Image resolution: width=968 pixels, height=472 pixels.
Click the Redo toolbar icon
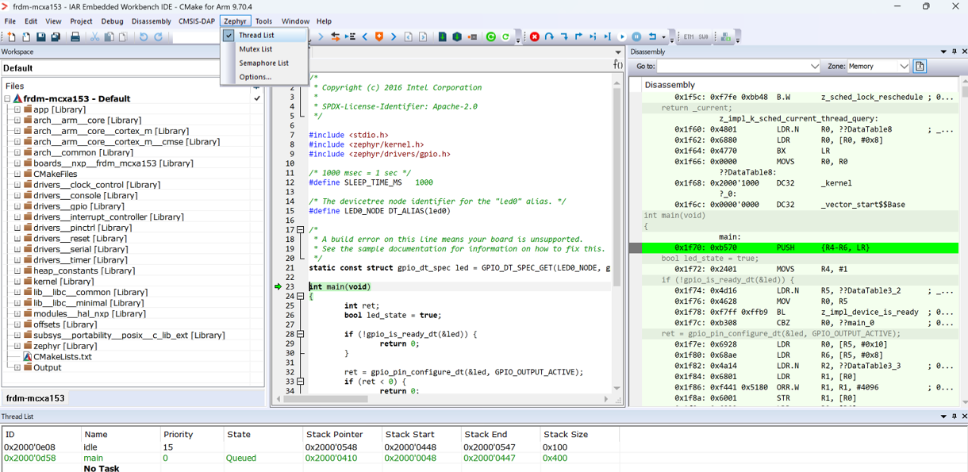click(x=158, y=36)
